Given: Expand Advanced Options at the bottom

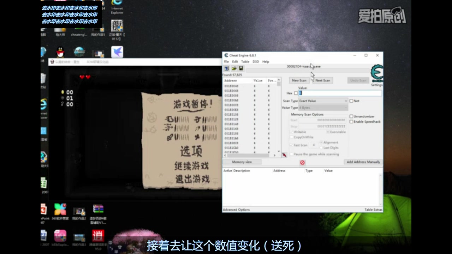Looking at the screenshot, I should 236,209.
